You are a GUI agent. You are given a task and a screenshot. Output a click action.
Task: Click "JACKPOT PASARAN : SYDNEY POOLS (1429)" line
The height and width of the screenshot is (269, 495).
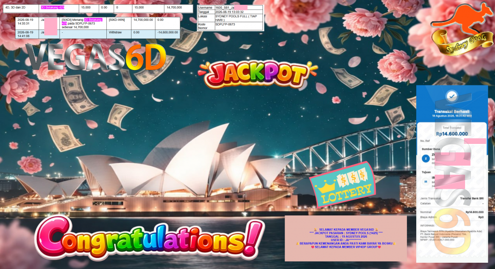(346, 233)
